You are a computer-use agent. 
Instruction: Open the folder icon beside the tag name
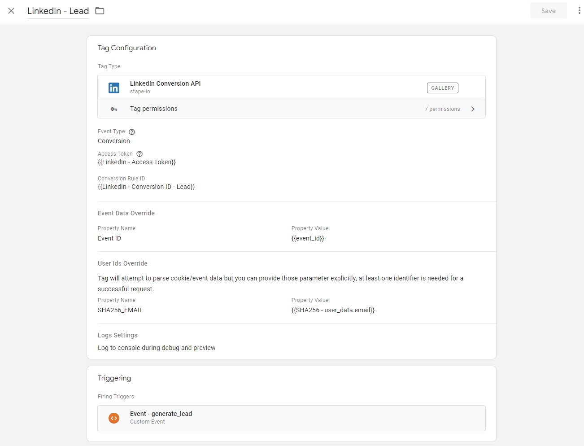click(100, 11)
